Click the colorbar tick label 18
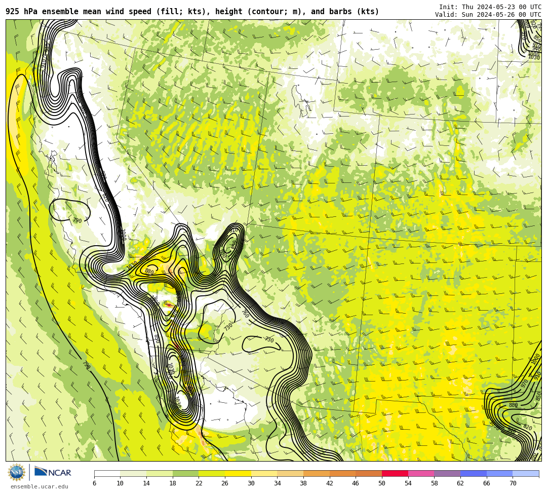This screenshot has height=493, width=547. click(173, 483)
